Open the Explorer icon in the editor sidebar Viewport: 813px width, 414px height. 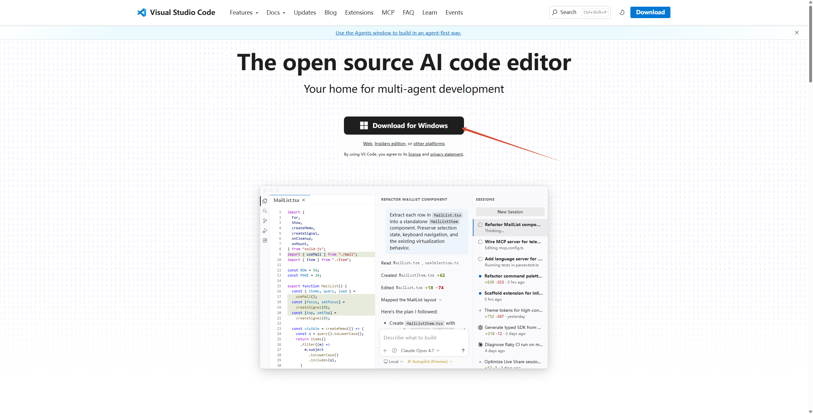pyautogui.click(x=265, y=201)
